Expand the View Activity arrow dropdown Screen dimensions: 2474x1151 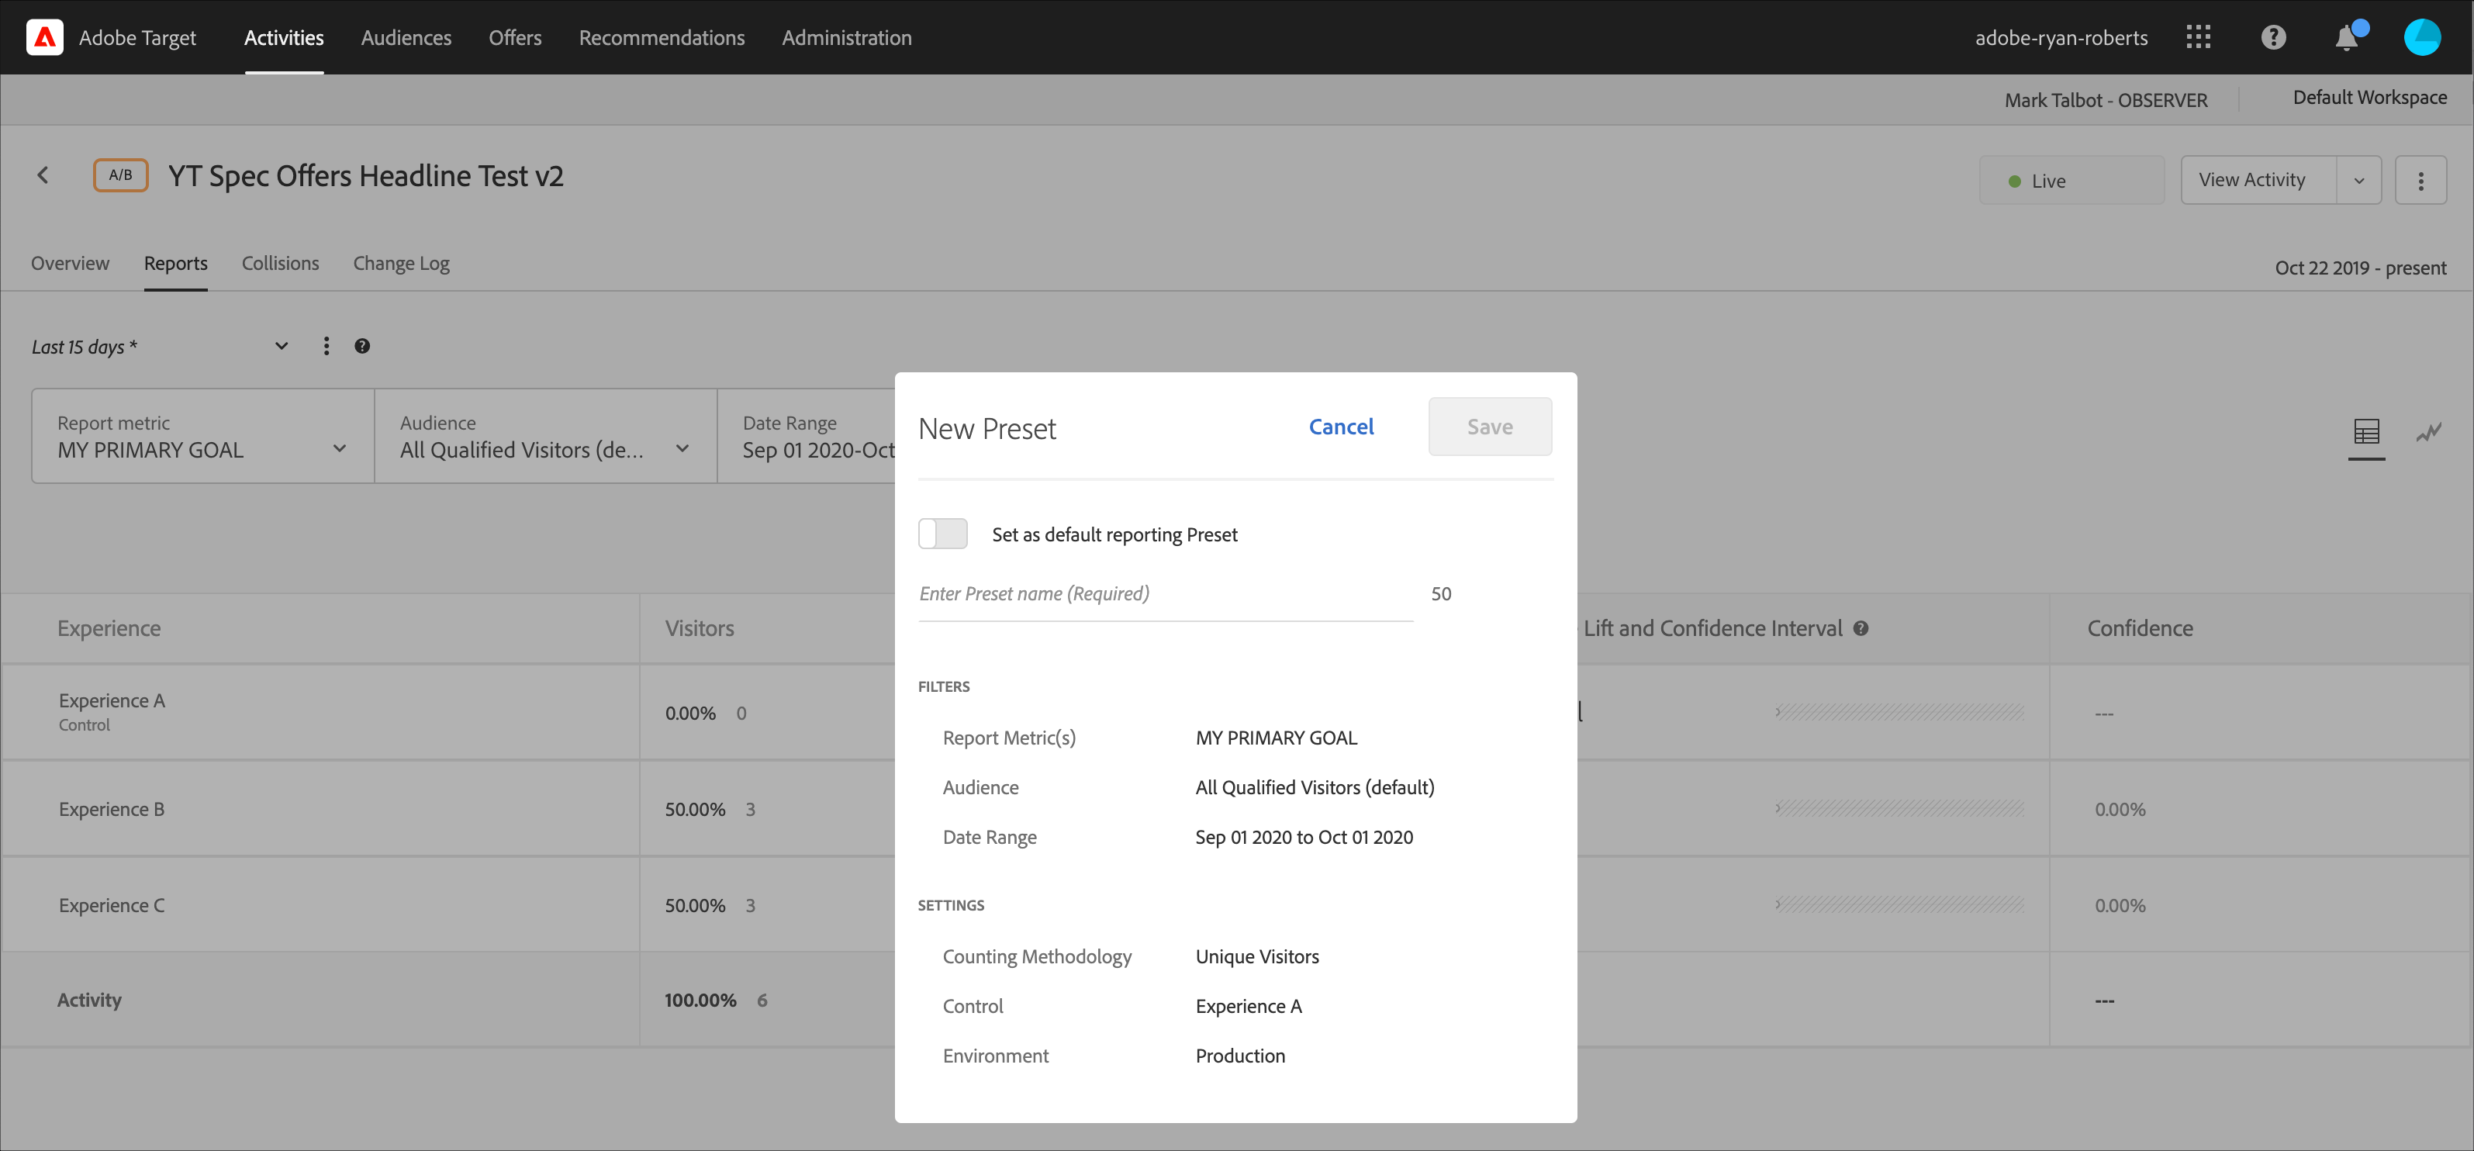point(2358,181)
